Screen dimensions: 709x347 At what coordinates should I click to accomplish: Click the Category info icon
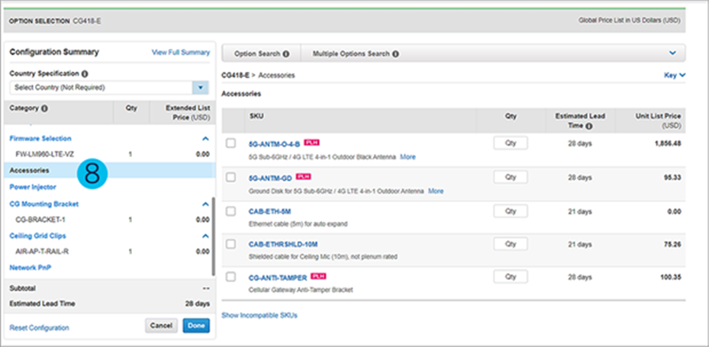pyautogui.click(x=45, y=108)
